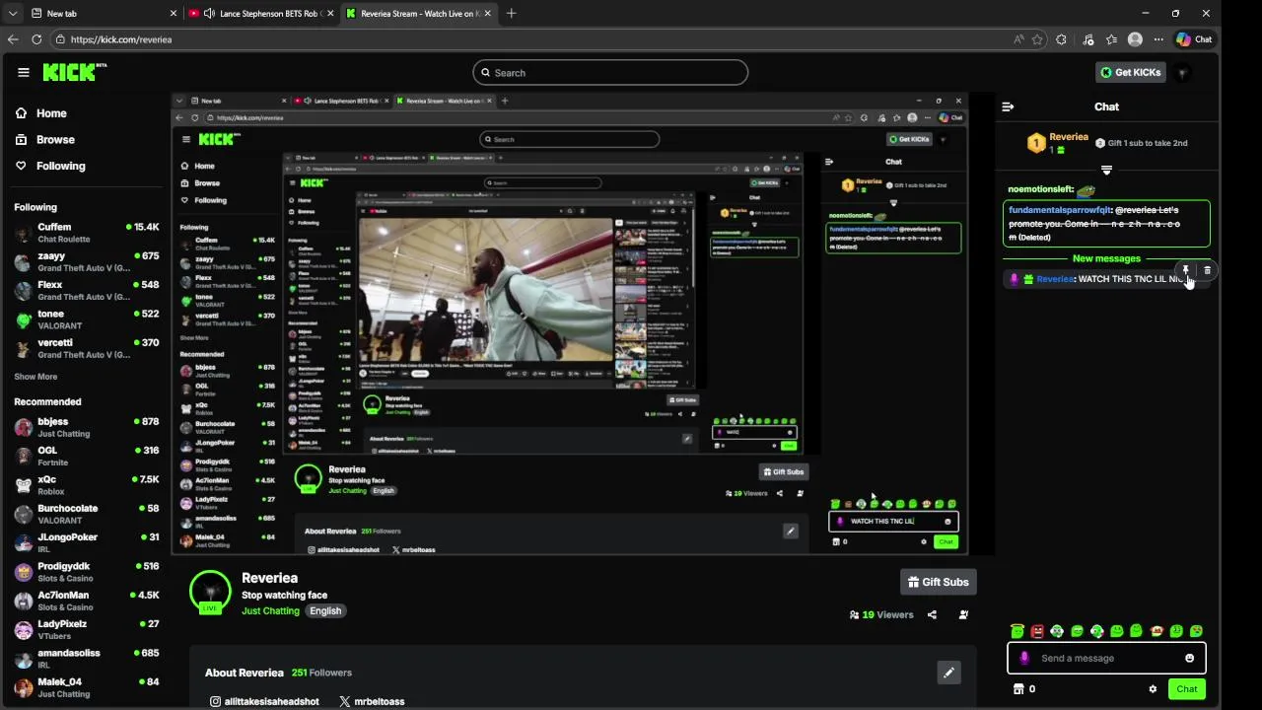Image resolution: width=1262 pixels, height=710 pixels.
Task: Mute audio on the Lance Stephenson tab
Action: pos(210,14)
